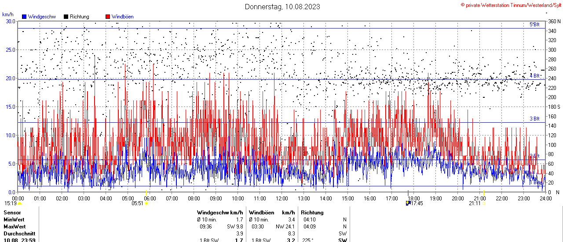563x242 pixels.
Task: Click the sunrise icon beside 05:51
Action: pos(146,203)
